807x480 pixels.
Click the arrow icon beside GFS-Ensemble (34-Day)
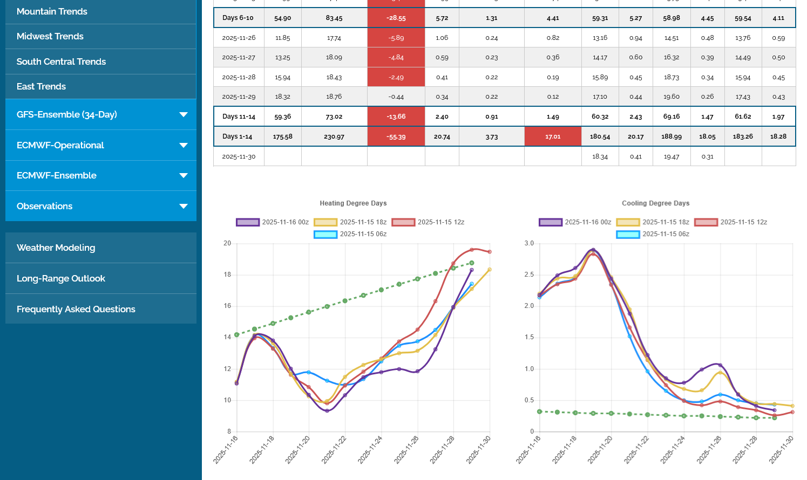pyautogui.click(x=183, y=114)
